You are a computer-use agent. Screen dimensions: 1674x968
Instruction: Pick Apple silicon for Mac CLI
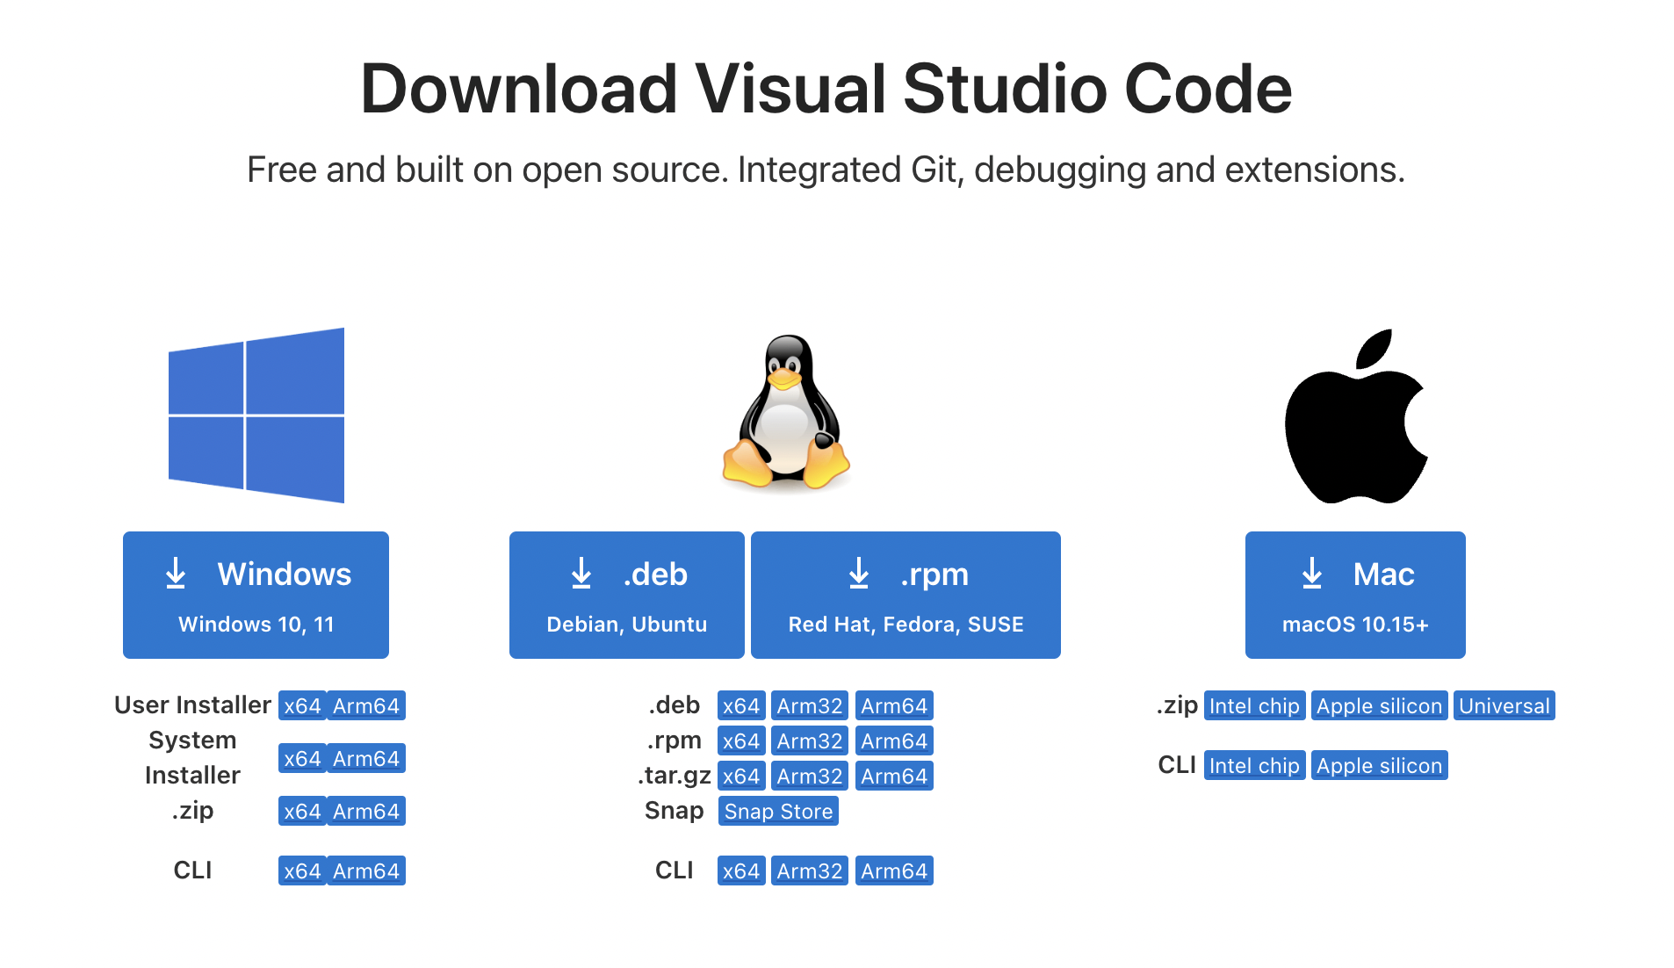click(1379, 766)
